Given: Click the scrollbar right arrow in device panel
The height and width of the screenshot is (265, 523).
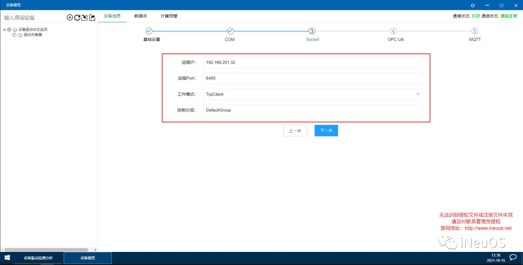Looking at the screenshot, I should point(95,249).
